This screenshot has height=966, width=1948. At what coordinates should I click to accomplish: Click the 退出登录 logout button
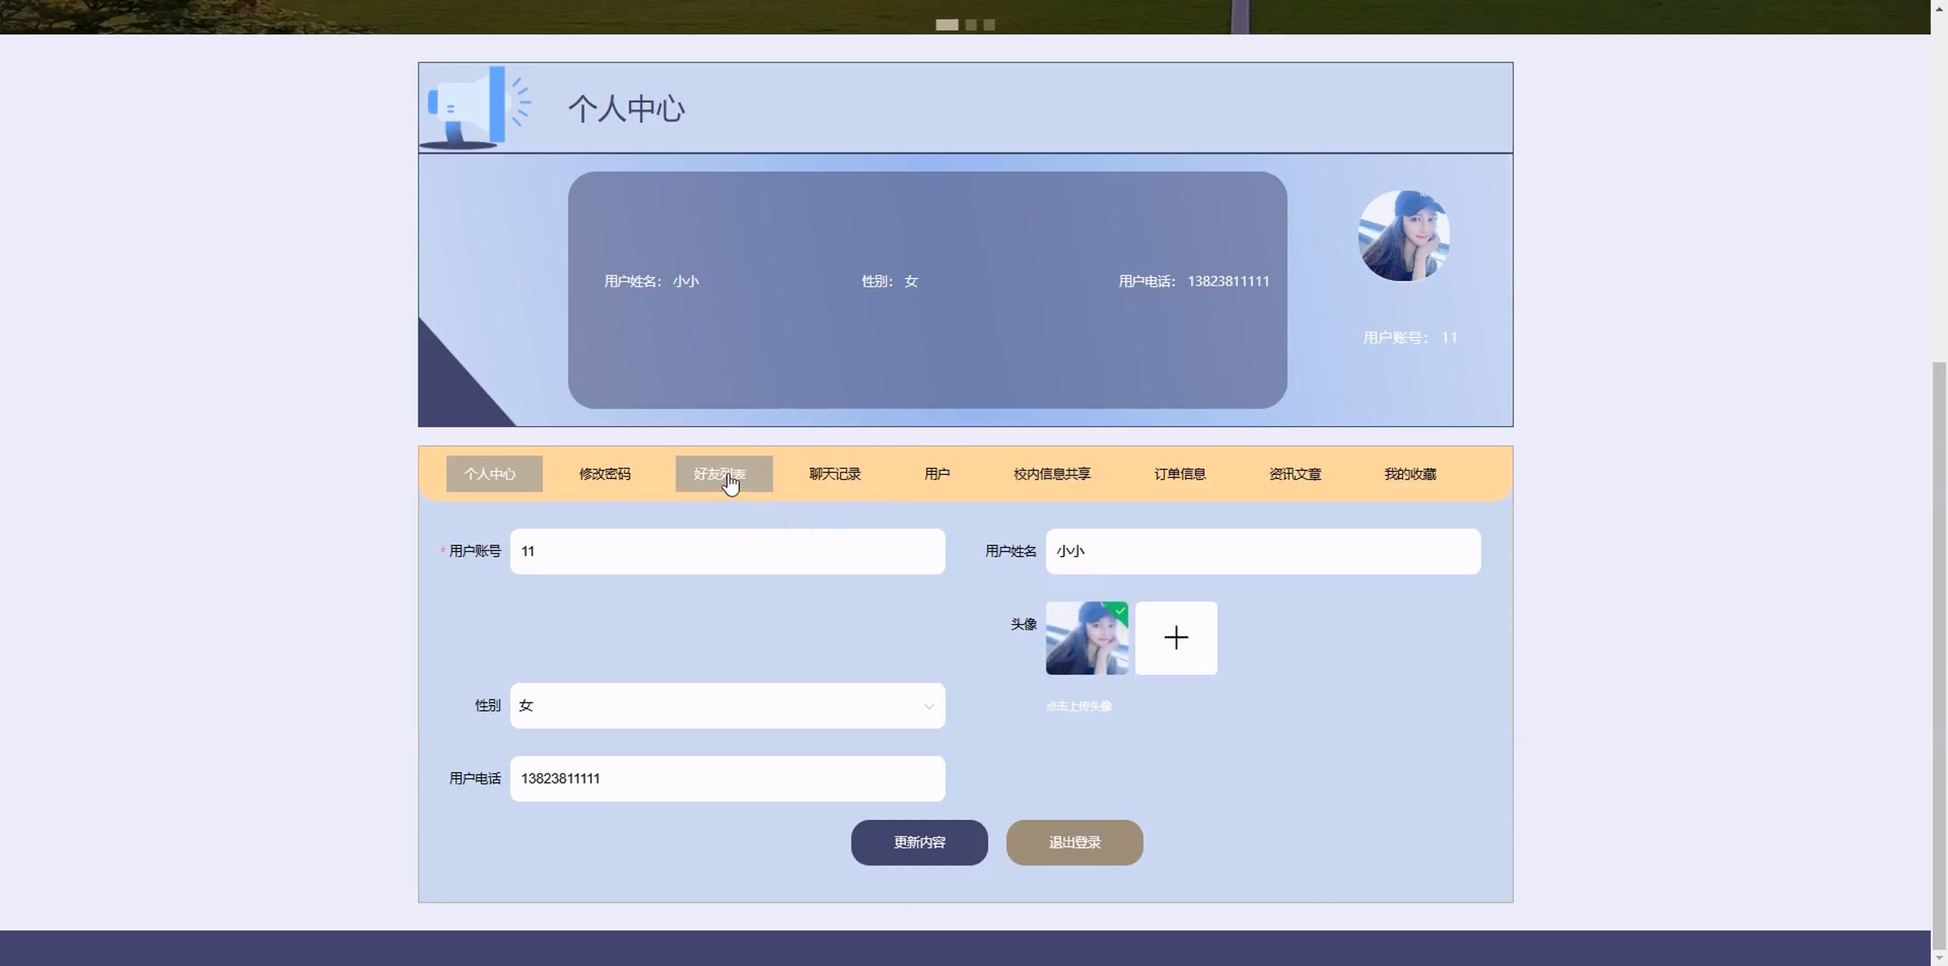coord(1074,842)
